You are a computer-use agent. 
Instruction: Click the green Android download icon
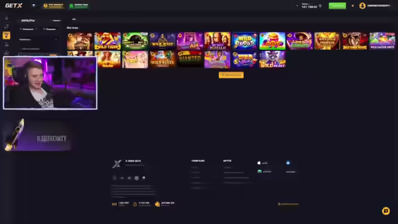click(x=259, y=172)
